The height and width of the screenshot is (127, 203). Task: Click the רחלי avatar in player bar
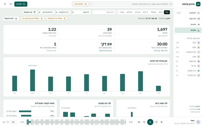coord(198,122)
